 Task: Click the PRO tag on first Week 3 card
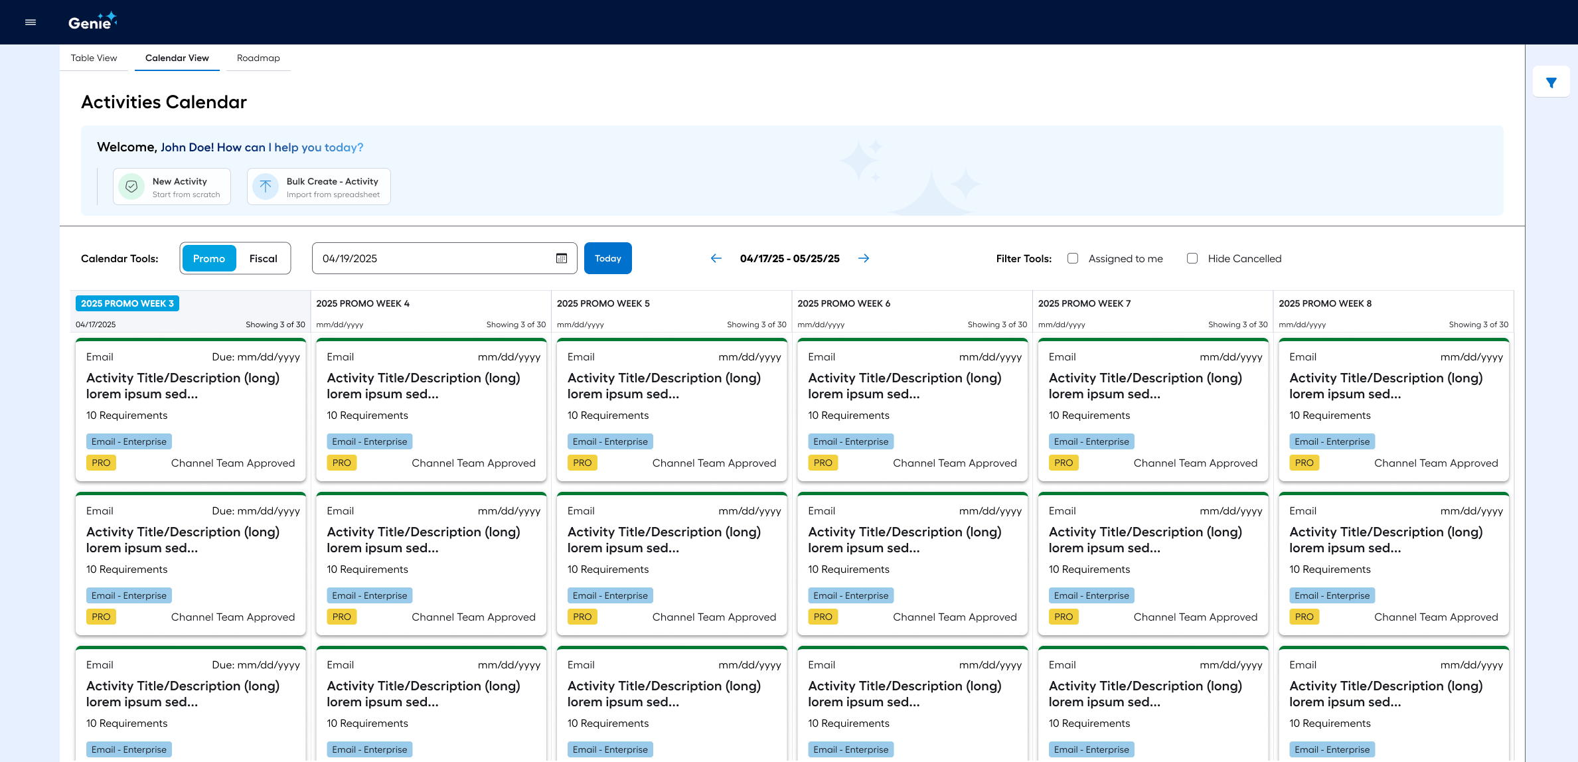click(x=101, y=463)
